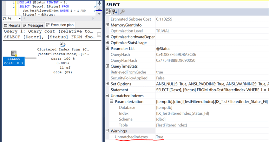269x142 pixels.
Task: Open the Results tab
Action: 12,25
